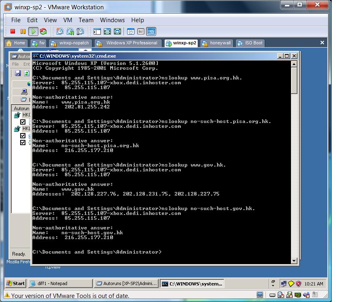The width and height of the screenshot is (339, 302).
Task: Select the console view toolbar icon
Action: click(x=151, y=31)
